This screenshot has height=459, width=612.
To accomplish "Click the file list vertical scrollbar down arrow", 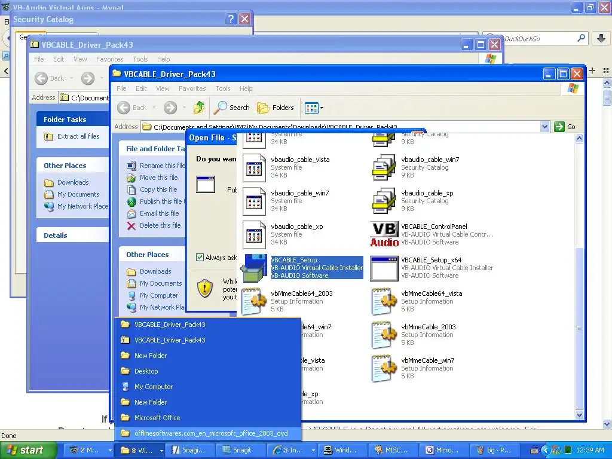I will pos(579,415).
